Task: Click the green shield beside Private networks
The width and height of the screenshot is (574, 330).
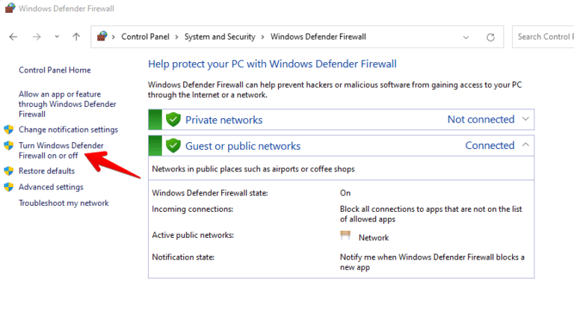Action: (173, 120)
